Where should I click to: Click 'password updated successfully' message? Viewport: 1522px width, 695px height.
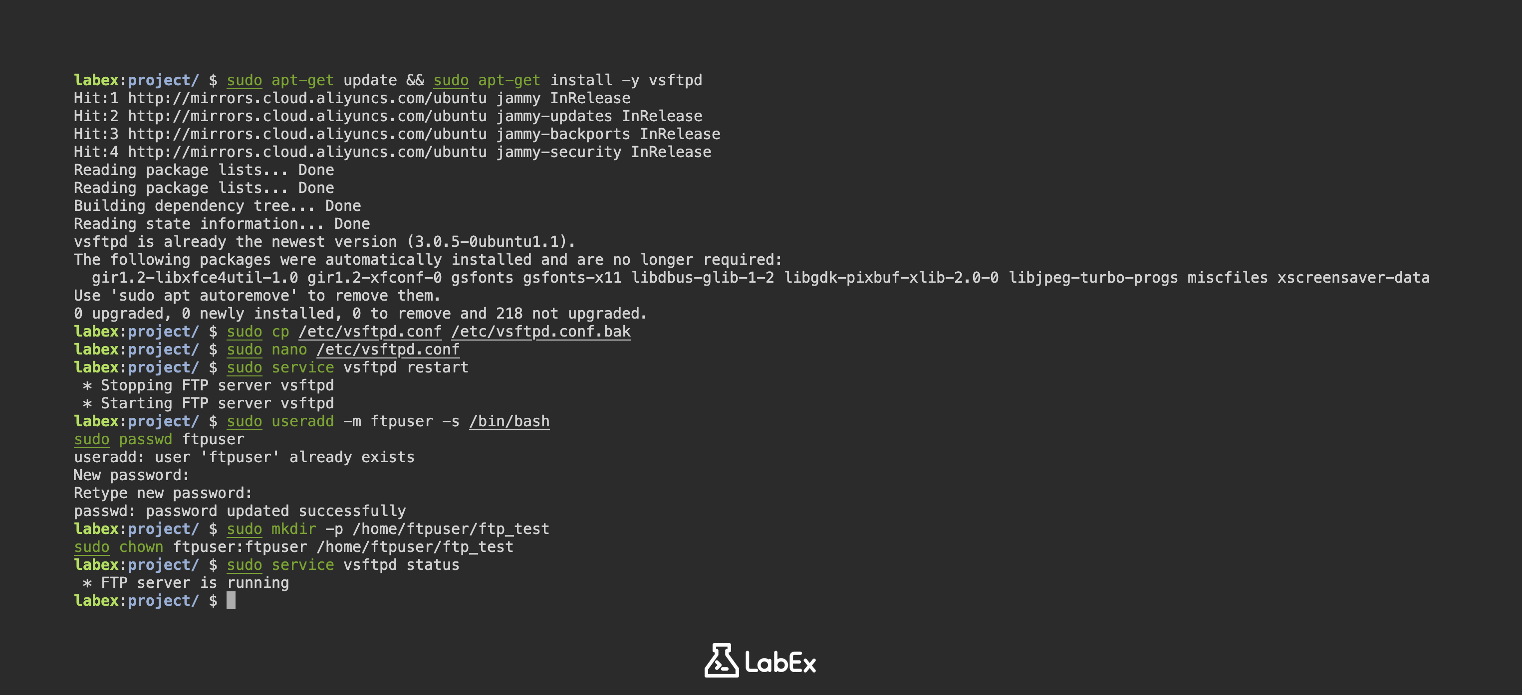(240, 511)
